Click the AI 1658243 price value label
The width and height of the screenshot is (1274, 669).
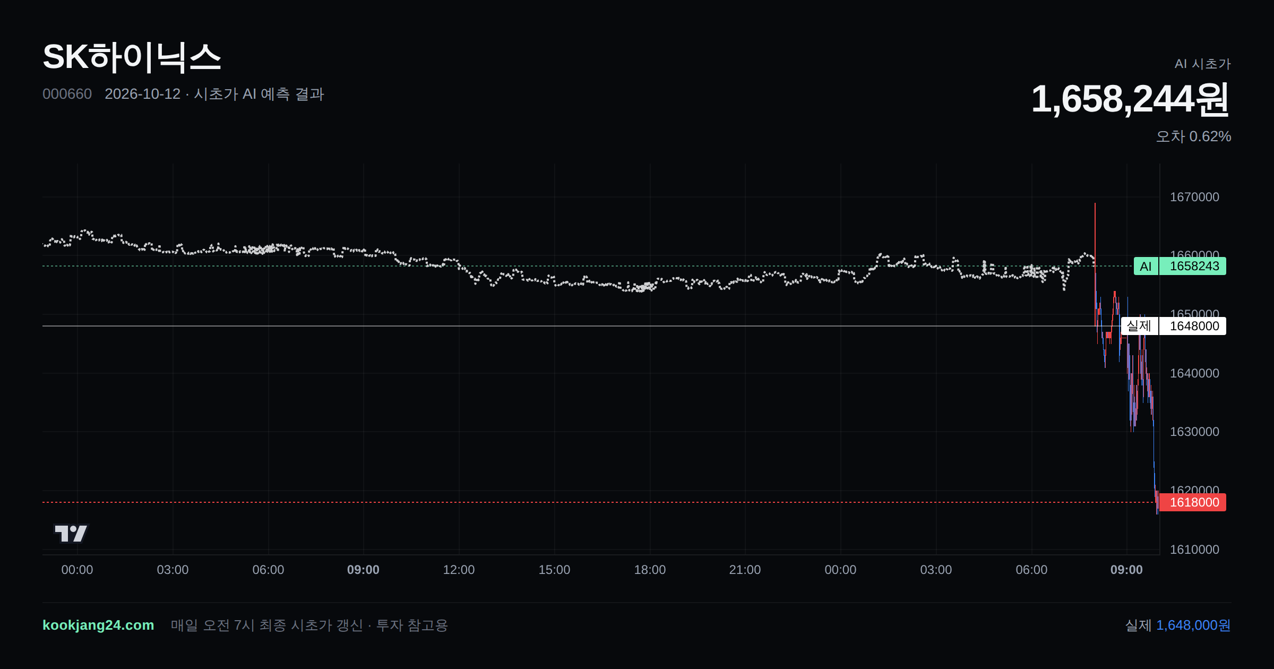(x=1193, y=266)
